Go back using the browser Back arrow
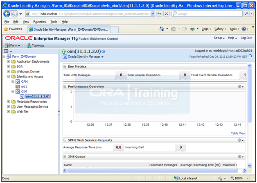The width and height of the screenshot is (257, 183). click(x=7, y=14)
